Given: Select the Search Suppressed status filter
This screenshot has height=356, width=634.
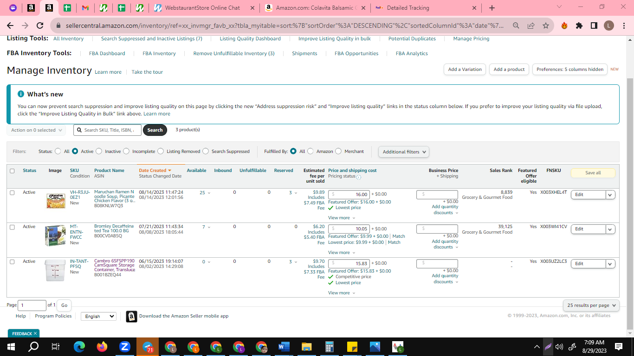Looking at the screenshot, I should point(206,151).
